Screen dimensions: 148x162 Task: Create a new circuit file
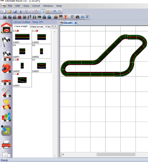pos(5,11)
